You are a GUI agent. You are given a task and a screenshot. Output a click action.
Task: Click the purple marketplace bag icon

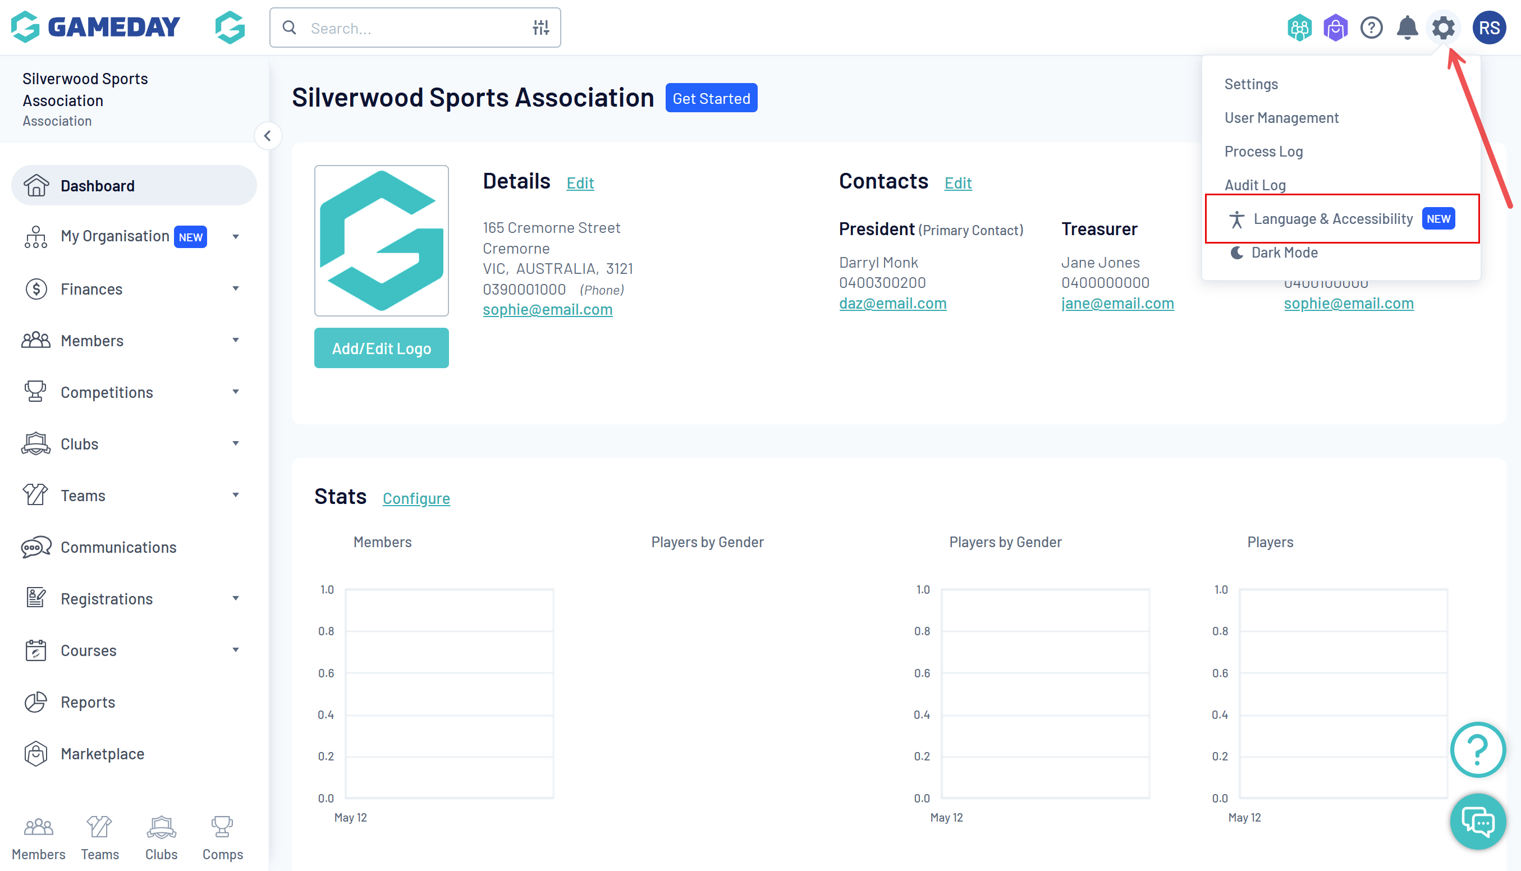(x=1335, y=27)
